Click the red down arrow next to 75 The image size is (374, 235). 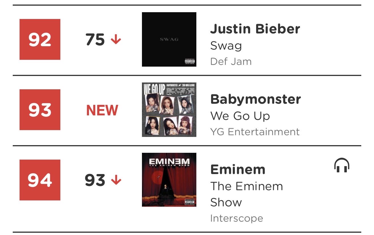pyautogui.click(x=116, y=40)
